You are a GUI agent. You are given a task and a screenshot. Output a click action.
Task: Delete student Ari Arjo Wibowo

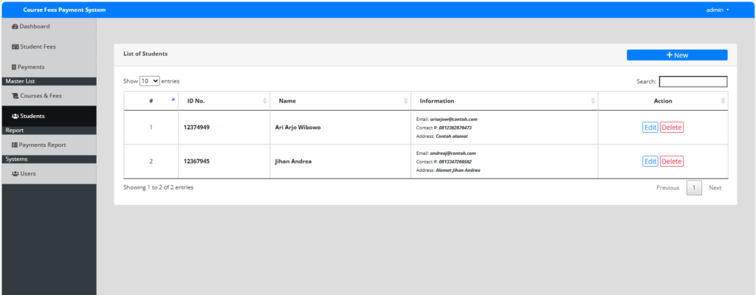(671, 128)
